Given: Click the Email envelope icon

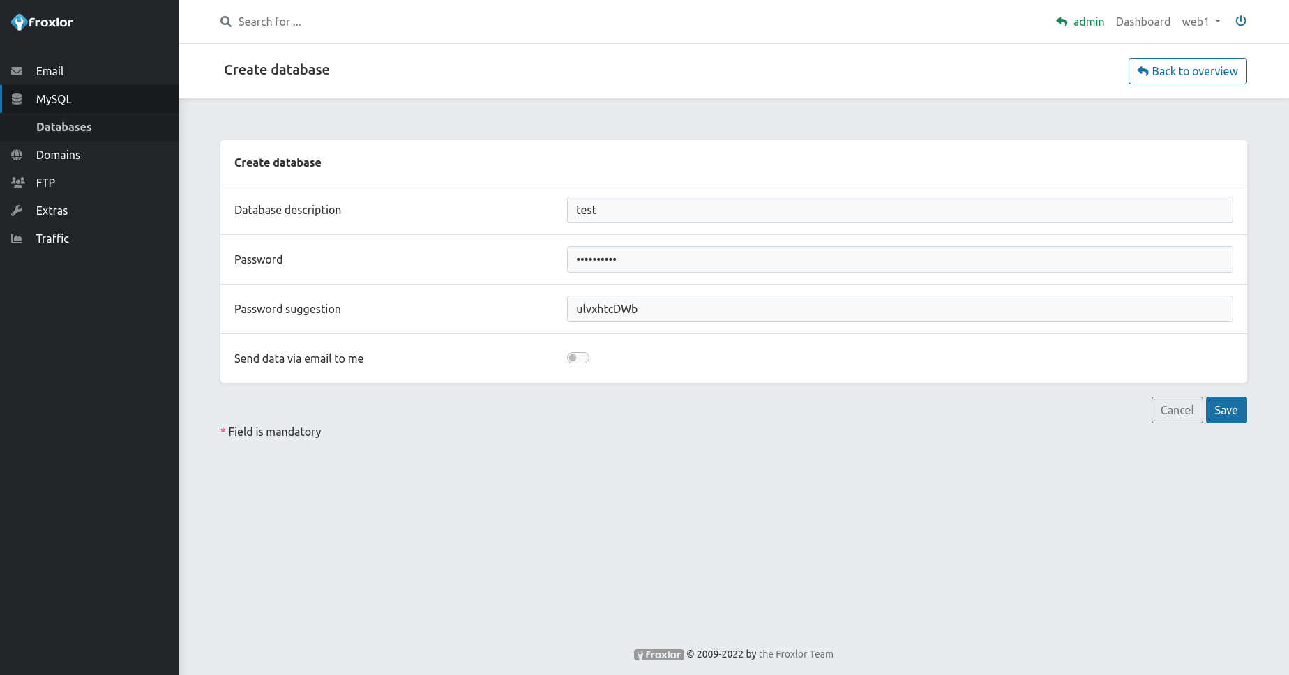Looking at the screenshot, I should (17, 71).
